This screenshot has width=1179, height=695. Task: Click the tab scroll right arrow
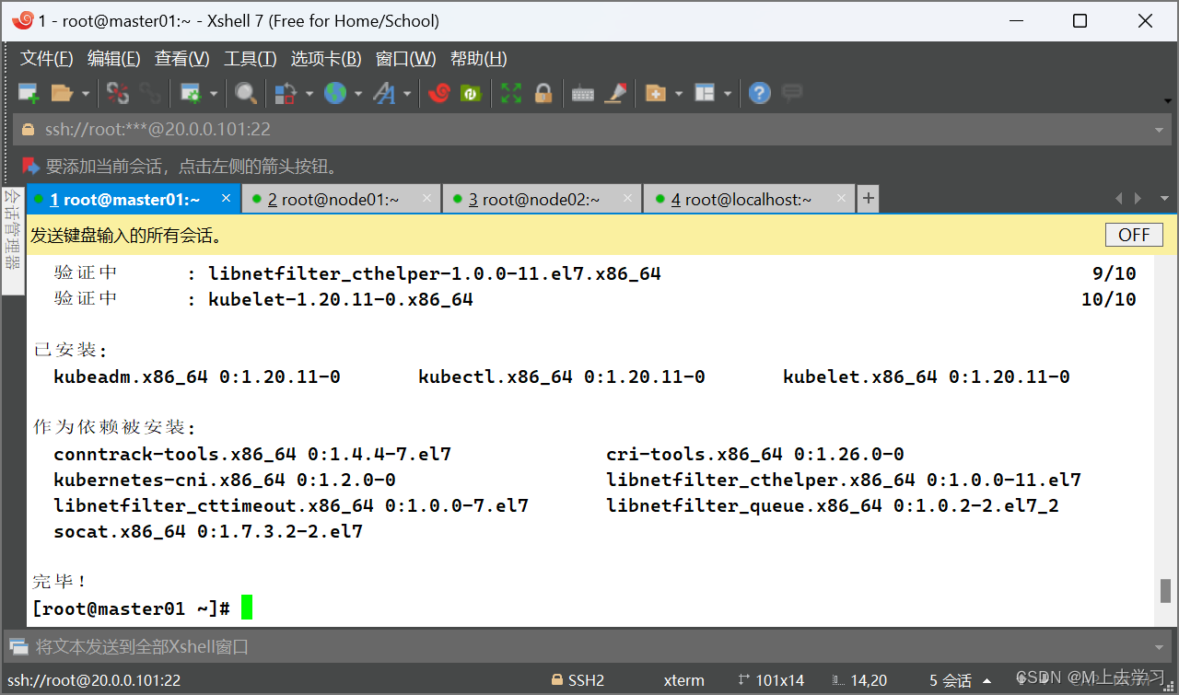click(1138, 199)
